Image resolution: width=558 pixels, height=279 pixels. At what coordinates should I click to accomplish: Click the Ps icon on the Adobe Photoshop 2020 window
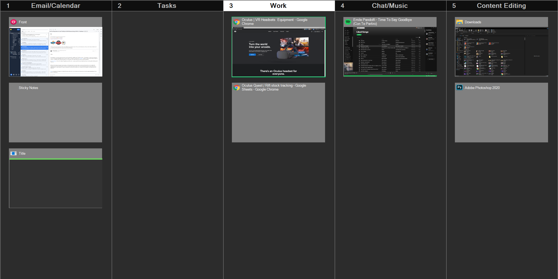pyautogui.click(x=460, y=87)
